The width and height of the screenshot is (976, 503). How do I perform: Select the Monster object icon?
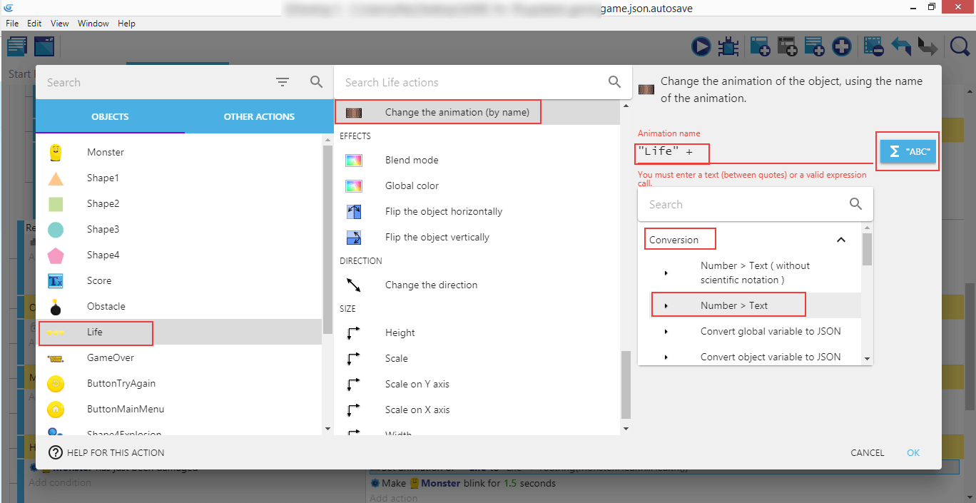click(56, 152)
